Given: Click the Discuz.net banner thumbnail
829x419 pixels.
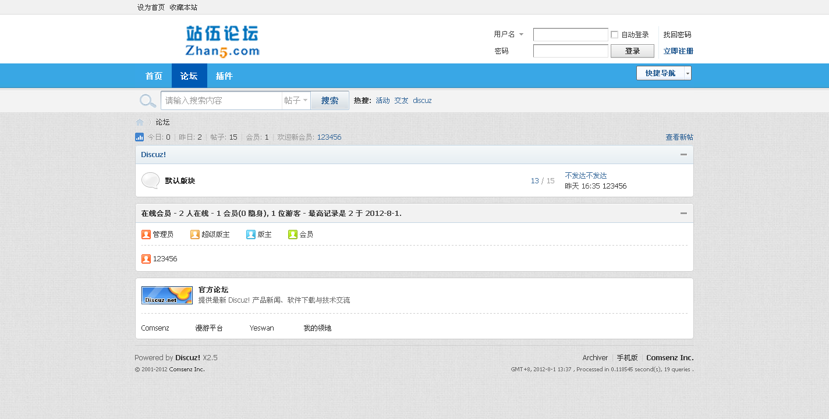Looking at the screenshot, I should (166, 295).
